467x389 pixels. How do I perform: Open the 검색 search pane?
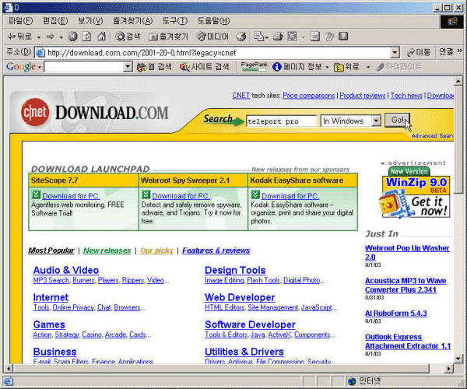click(128, 37)
